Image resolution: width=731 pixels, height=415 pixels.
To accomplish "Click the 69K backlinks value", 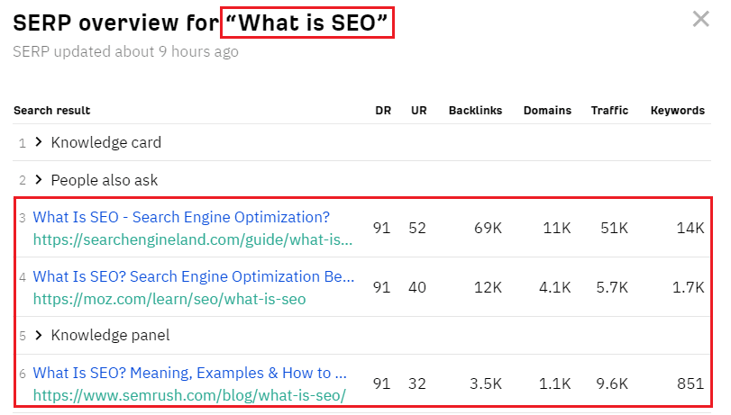I will 489,228.
